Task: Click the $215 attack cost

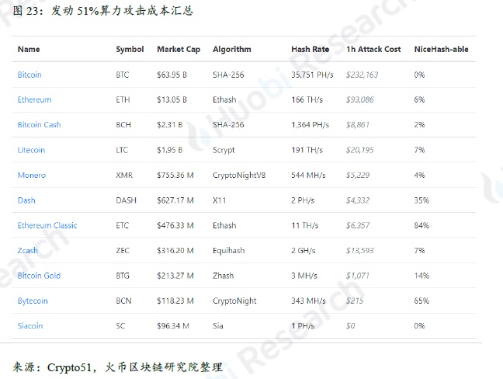Action: [x=355, y=301]
